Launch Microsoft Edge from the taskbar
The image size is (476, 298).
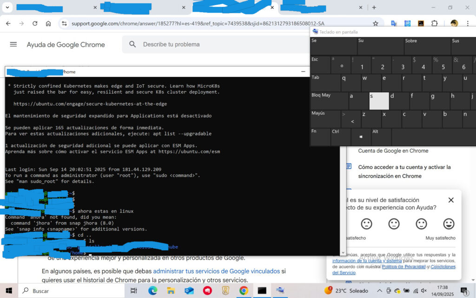(x=152, y=291)
